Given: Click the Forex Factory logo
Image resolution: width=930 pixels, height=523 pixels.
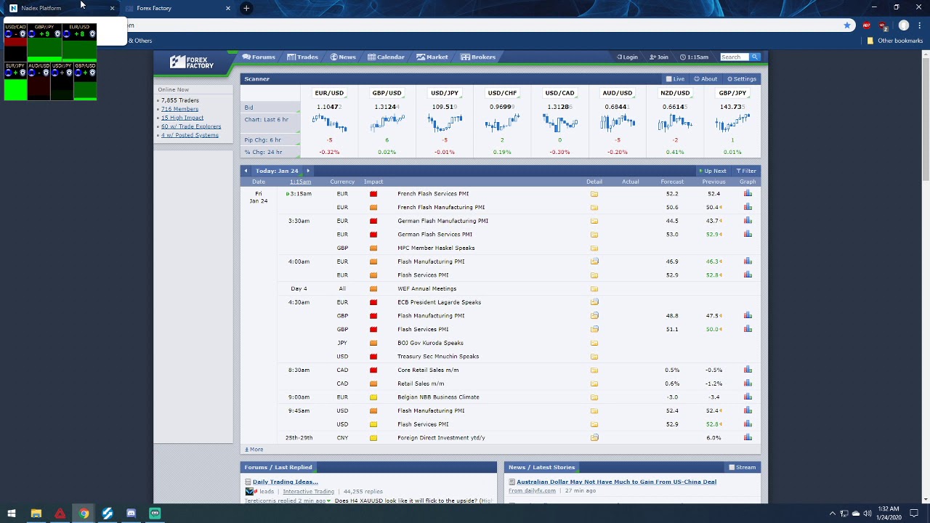Looking at the screenshot, I should pyautogui.click(x=192, y=62).
